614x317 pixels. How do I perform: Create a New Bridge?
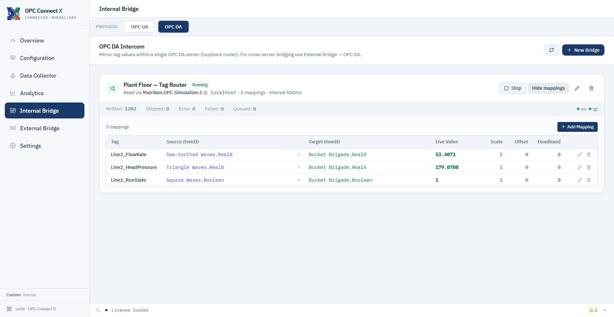coord(583,50)
